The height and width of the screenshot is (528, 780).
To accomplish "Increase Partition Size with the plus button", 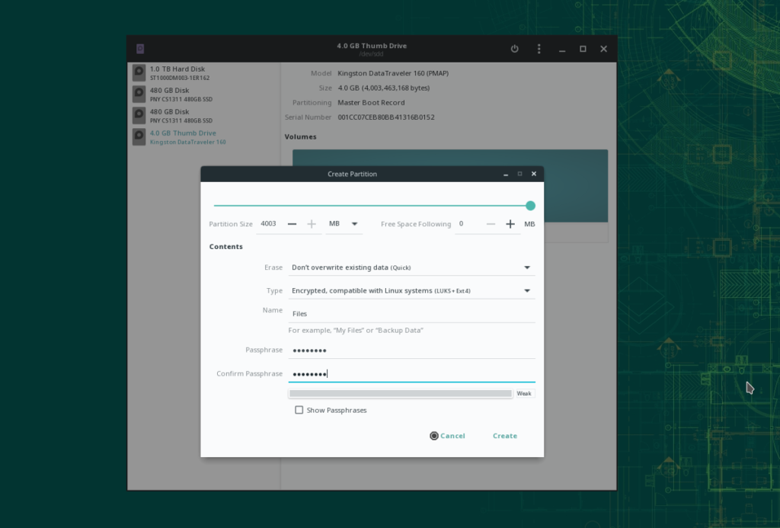I will 312,223.
